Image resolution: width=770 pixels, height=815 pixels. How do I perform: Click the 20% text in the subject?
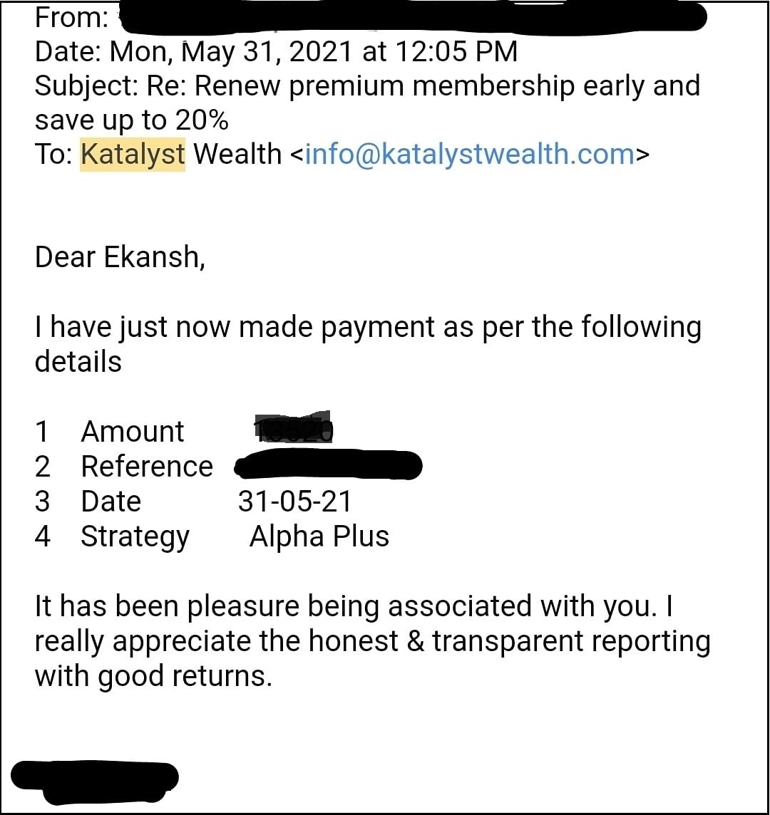point(200,120)
